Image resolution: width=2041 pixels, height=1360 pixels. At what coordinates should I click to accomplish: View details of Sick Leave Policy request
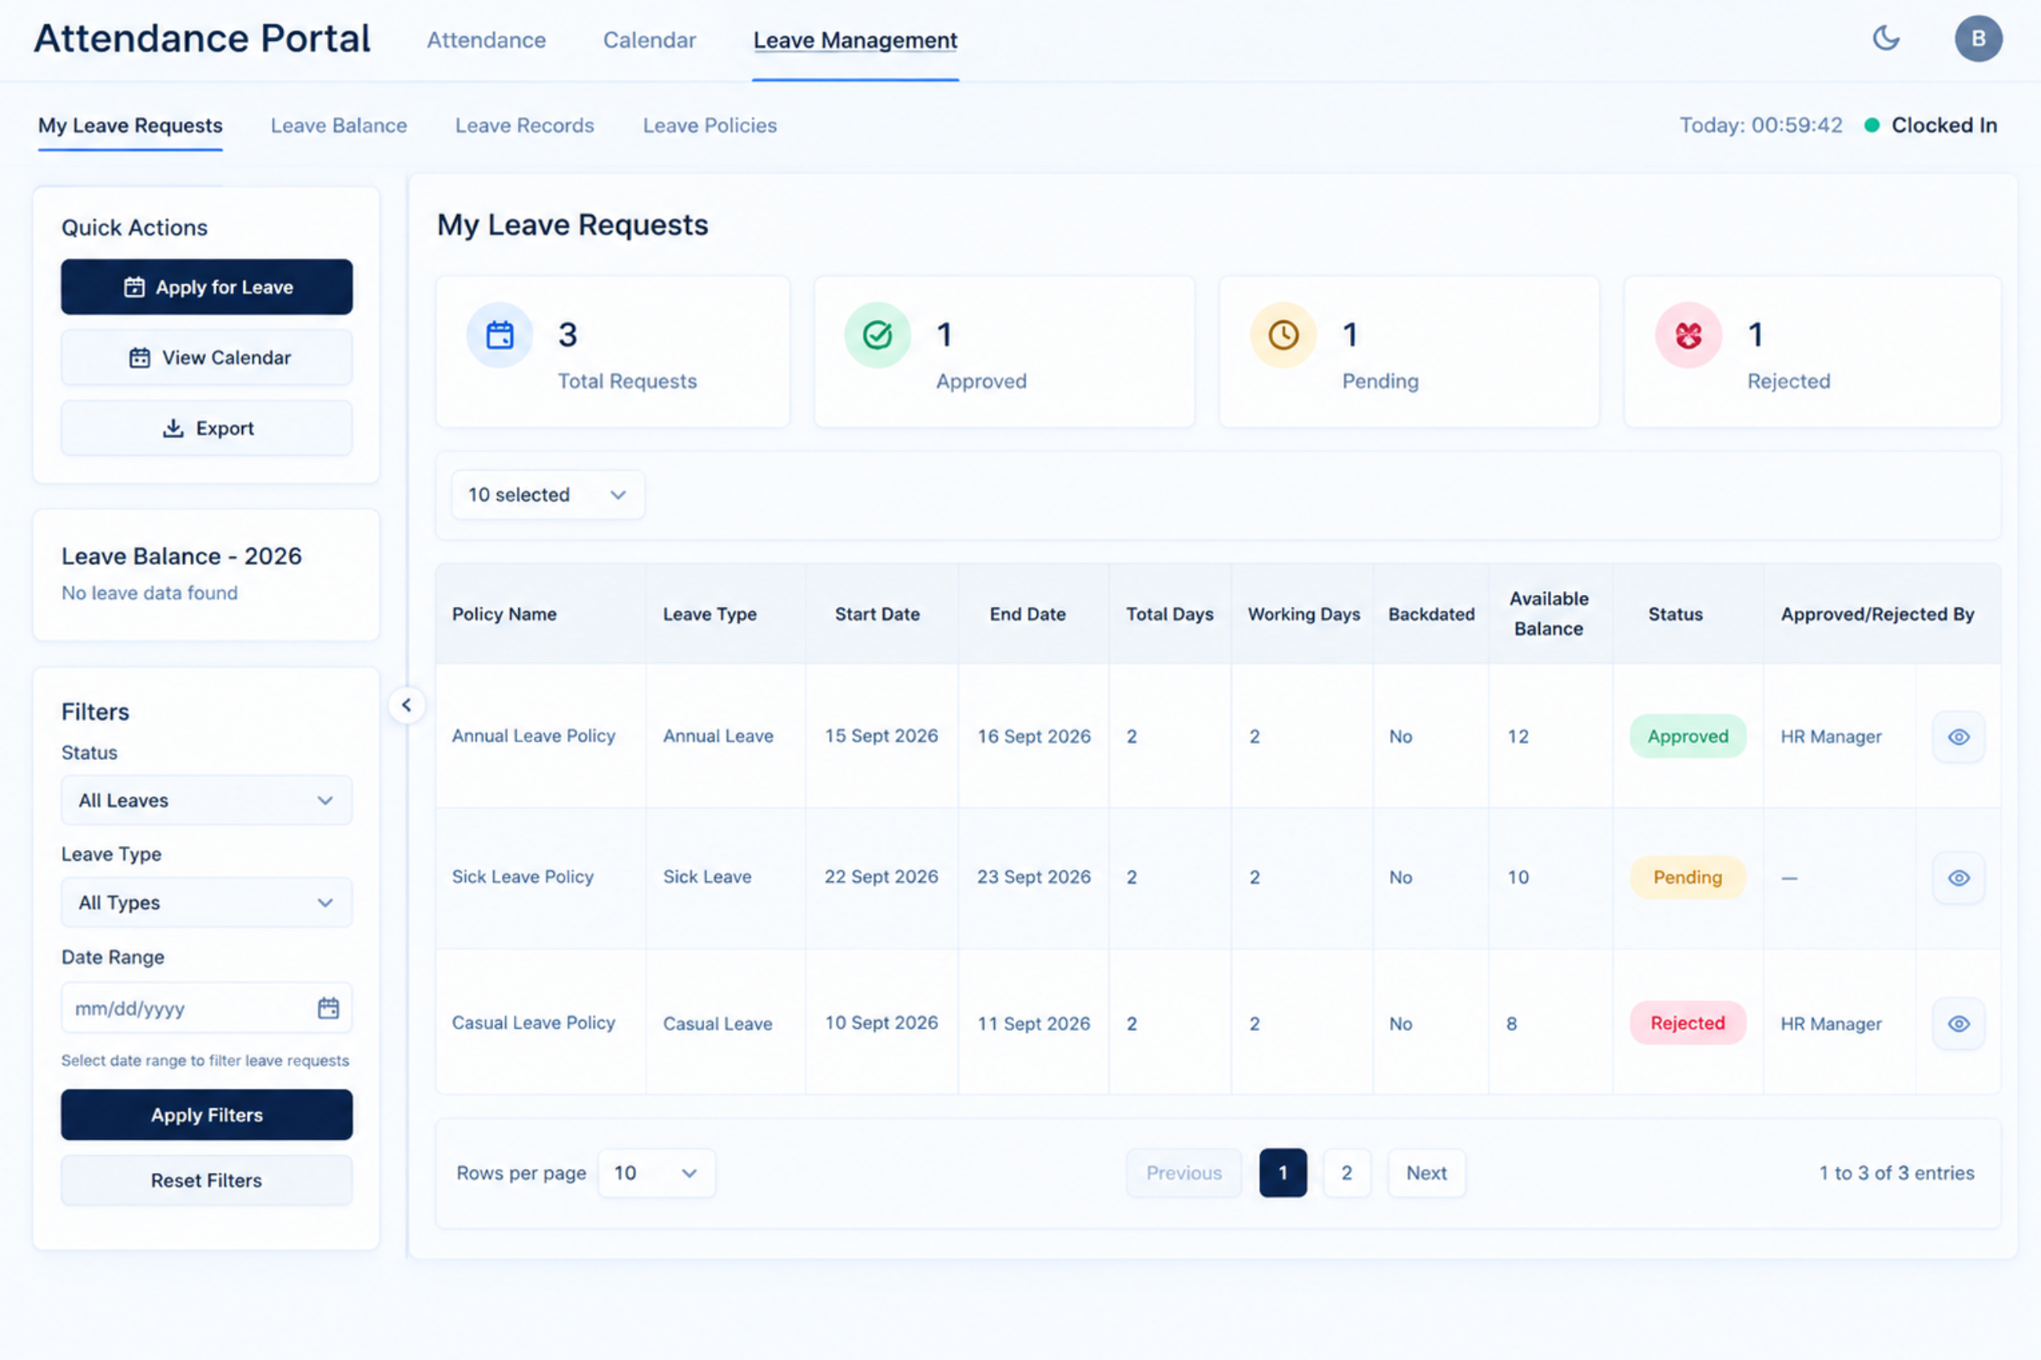pyautogui.click(x=1958, y=878)
